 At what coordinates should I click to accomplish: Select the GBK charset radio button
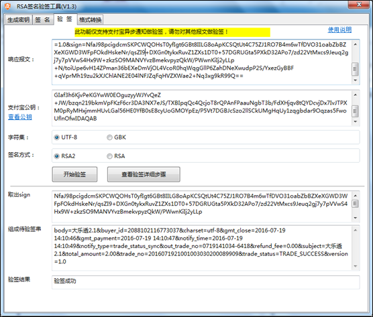(109, 137)
